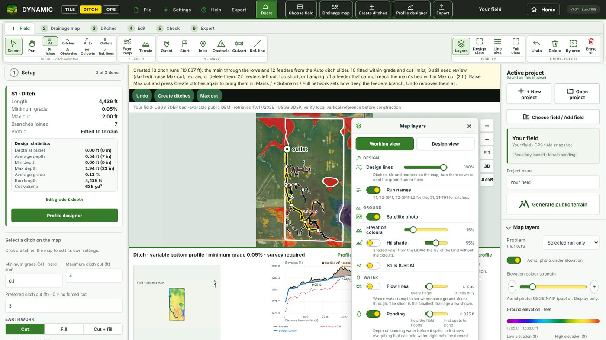Select the Culvert tool

pos(239,46)
